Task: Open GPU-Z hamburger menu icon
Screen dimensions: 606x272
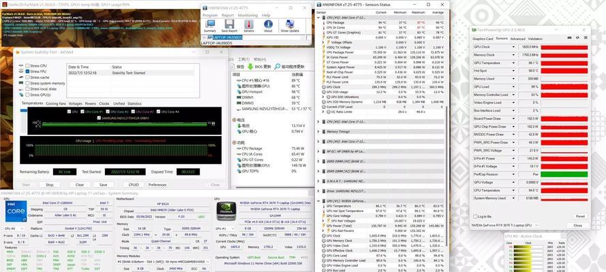Action: tap(585, 38)
